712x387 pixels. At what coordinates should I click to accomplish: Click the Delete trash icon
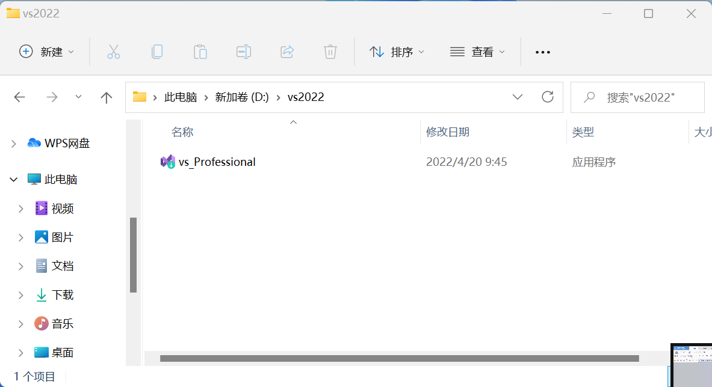coord(330,52)
